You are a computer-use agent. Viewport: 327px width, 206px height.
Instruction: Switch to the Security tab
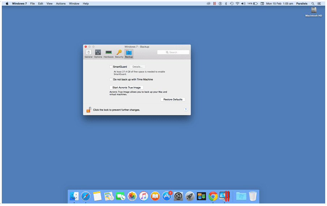click(119, 54)
